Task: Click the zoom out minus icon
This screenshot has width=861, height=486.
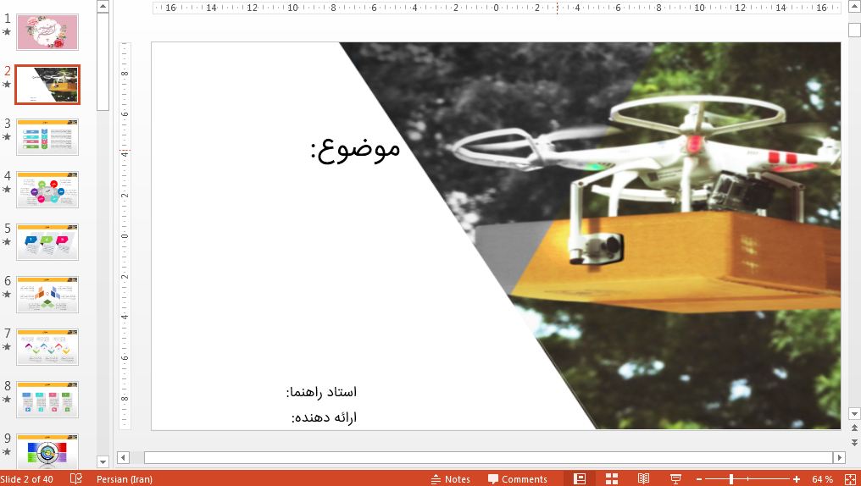Action: click(699, 479)
